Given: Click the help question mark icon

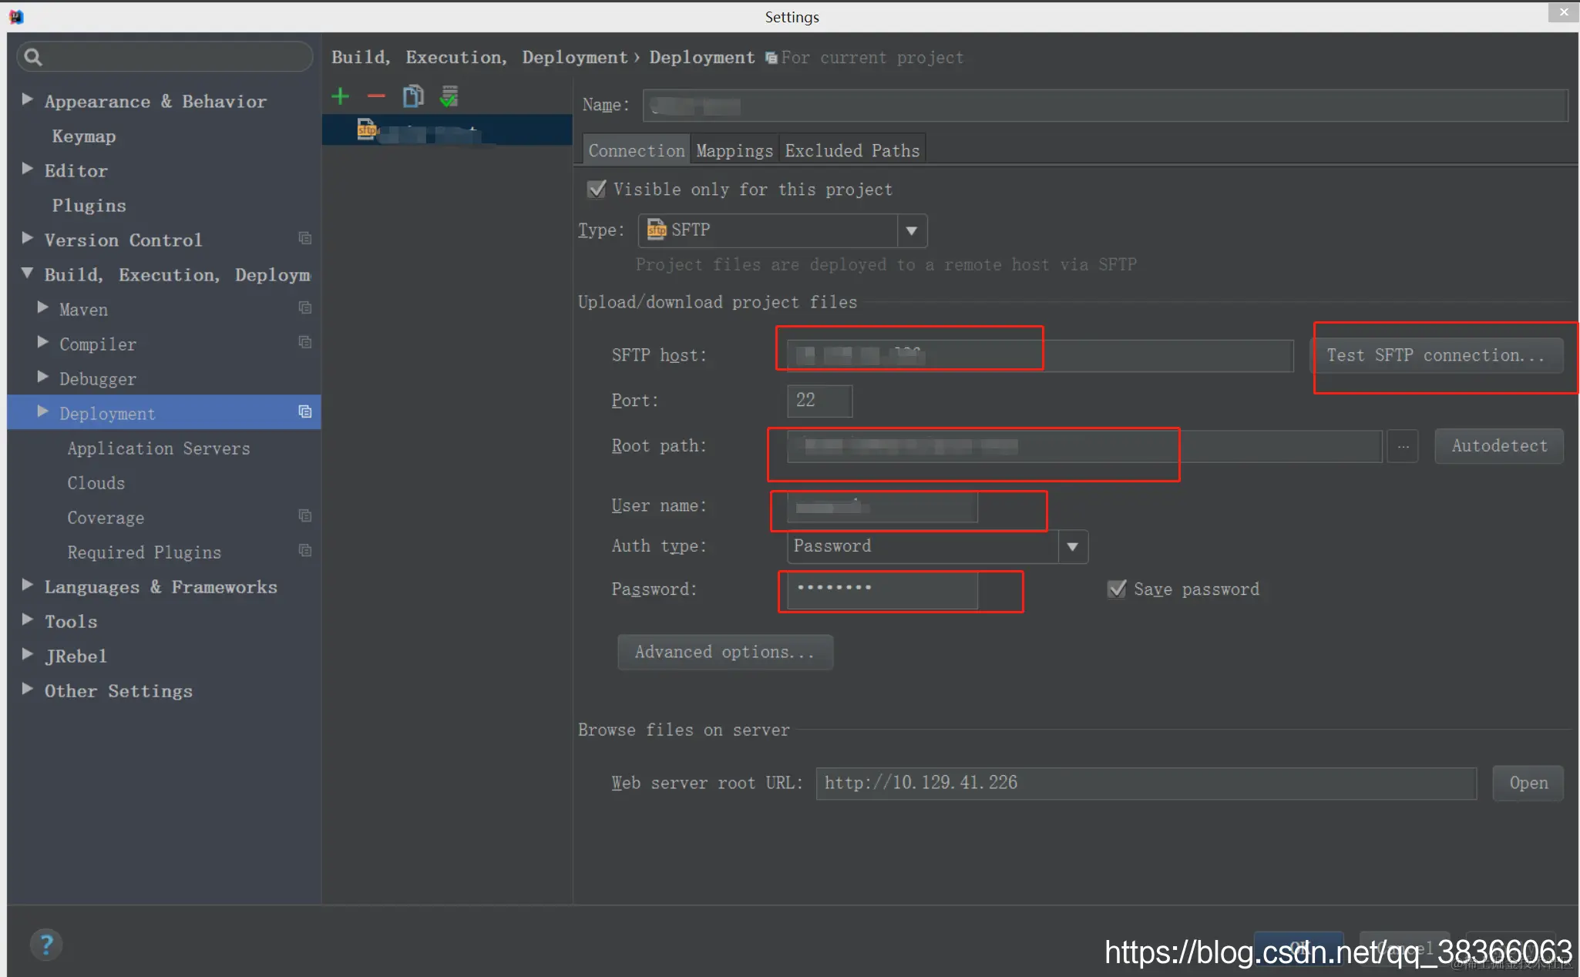Looking at the screenshot, I should coord(46,944).
